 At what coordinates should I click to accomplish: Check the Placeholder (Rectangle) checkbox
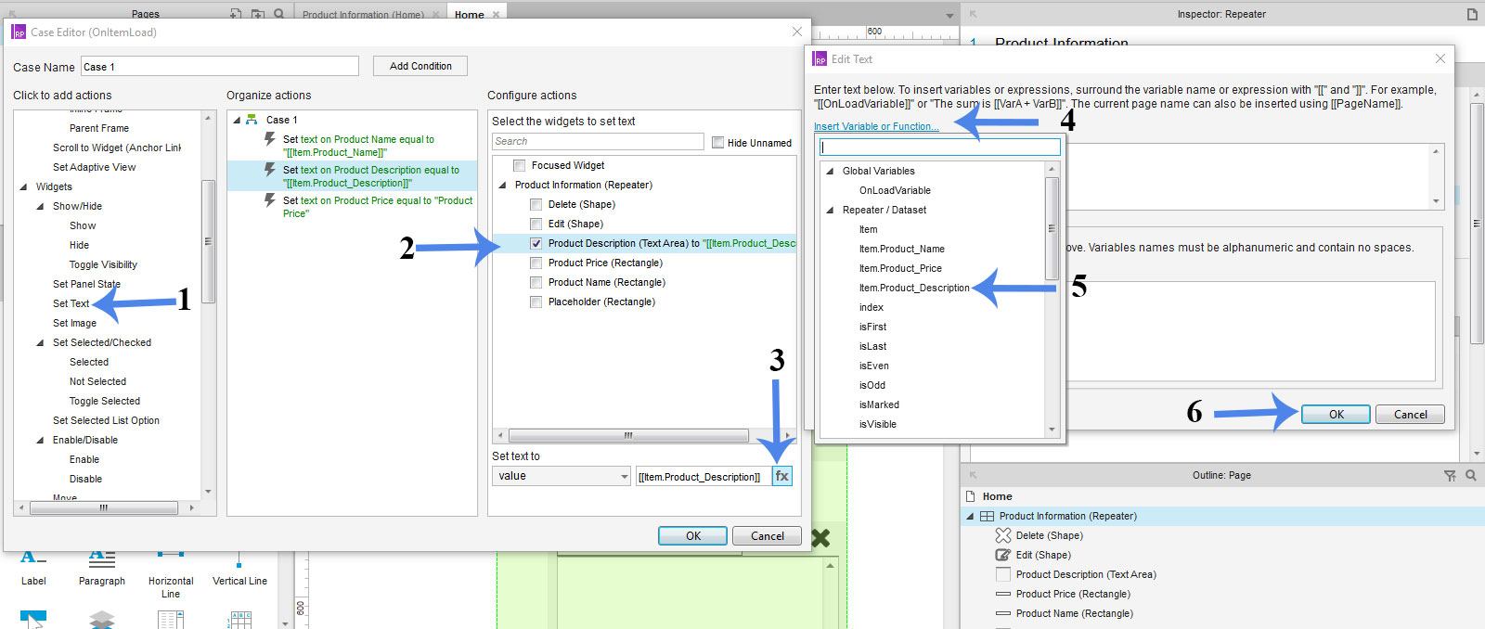pyautogui.click(x=536, y=302)
